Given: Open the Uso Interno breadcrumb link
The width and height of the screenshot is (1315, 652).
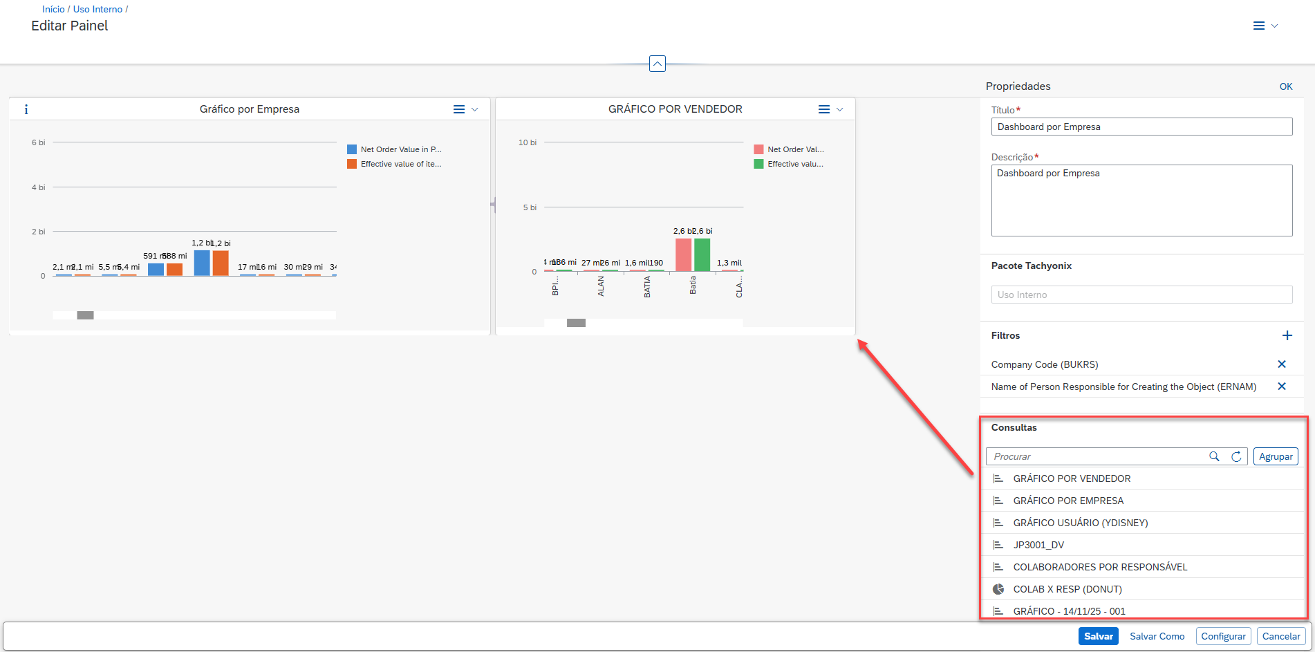Looking at the screenshot, I should [x=97, y=9].
